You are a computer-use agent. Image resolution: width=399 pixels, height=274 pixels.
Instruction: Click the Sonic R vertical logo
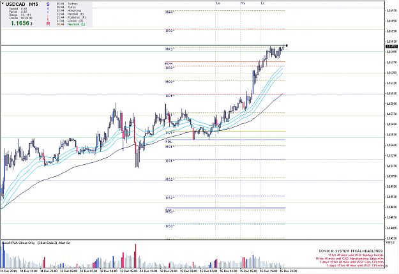[x=48, y=14]
